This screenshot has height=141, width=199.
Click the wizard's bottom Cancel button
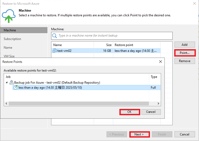click(185, 134)
